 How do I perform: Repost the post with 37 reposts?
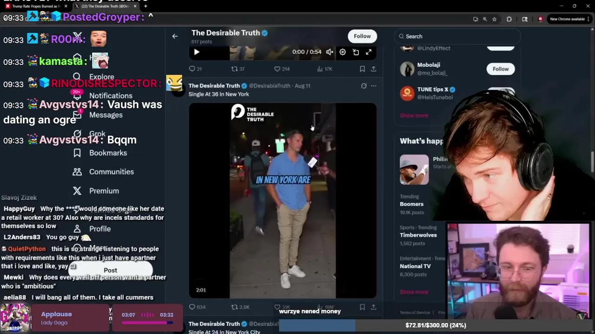click(x=238, y=69)
